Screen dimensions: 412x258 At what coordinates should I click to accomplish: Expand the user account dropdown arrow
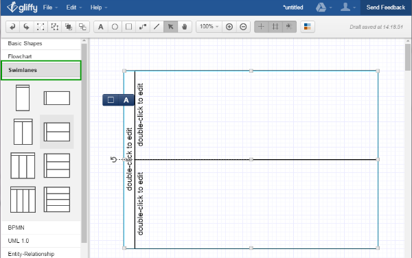354,8
